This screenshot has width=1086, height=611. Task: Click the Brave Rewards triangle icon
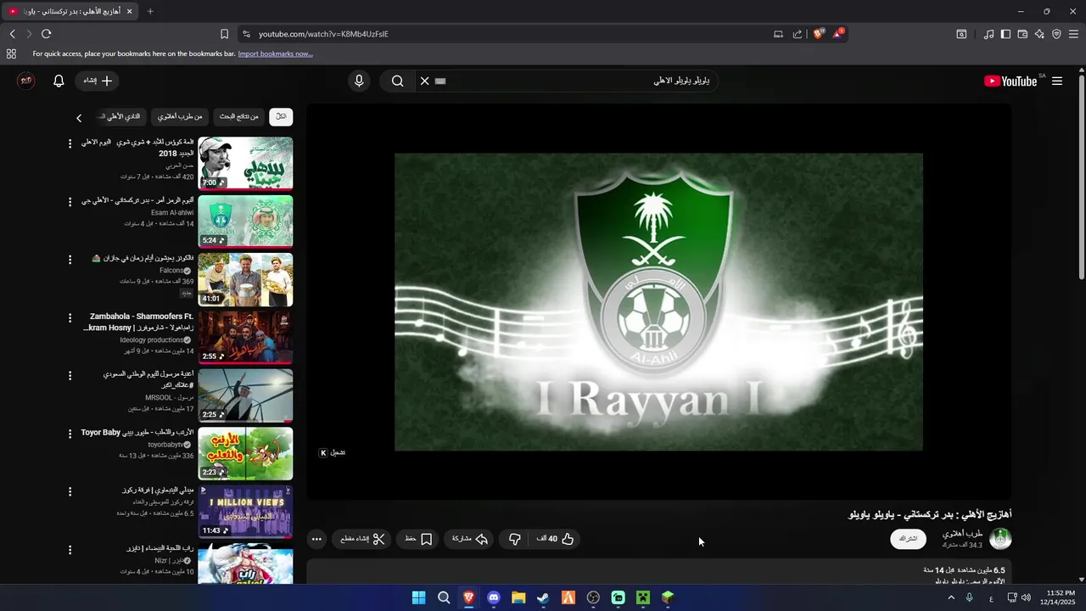point(838,34)
